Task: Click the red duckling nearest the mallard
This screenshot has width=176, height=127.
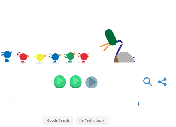Action: pos(83,58)
